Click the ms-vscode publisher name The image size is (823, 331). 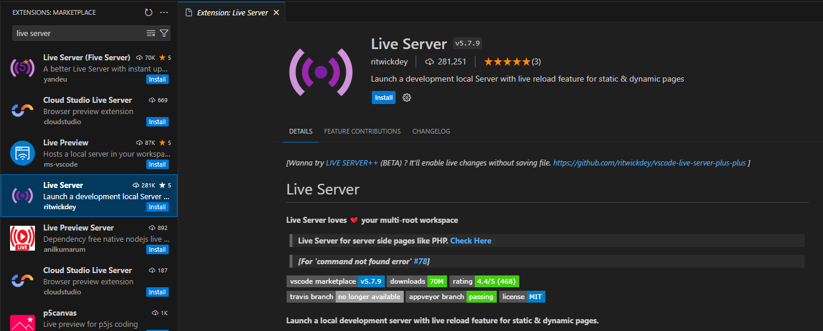tap(60, 164)
